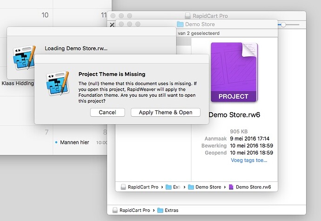The width and height of the screenshot is (321, 221).
Task: Click Apply Theme & Open button
Action: (x=166, y=113)
